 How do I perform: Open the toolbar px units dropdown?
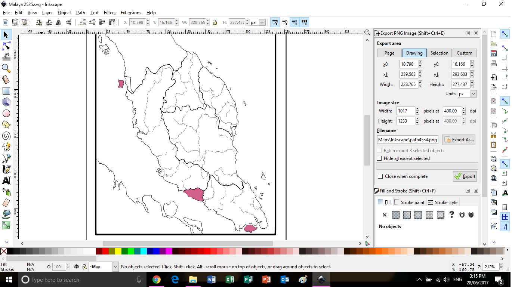point(262,22)
